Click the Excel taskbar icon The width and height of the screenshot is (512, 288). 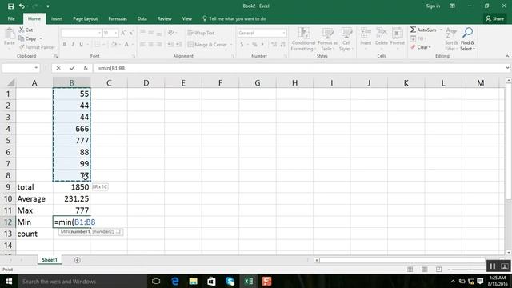tap(249, 281)
